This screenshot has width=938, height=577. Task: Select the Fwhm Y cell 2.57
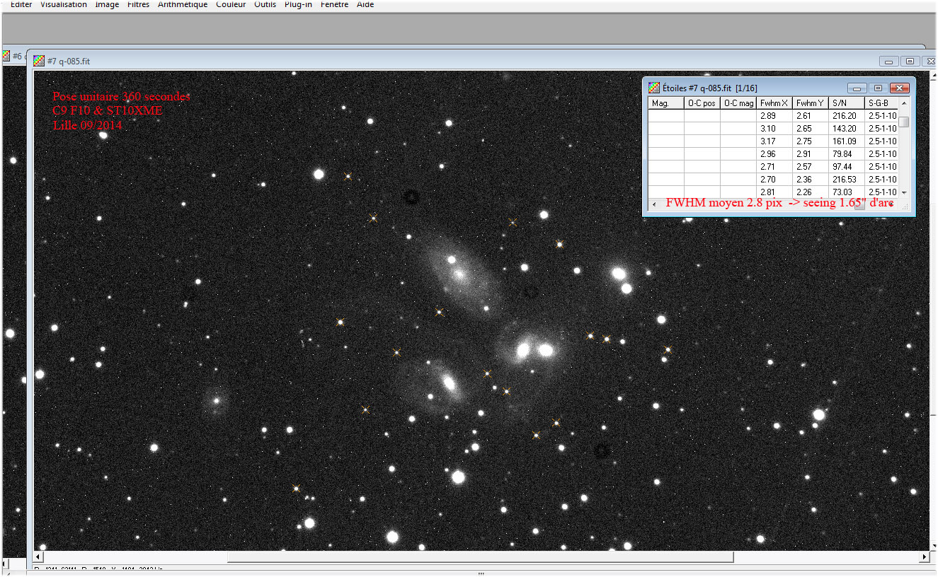[x=811, y=167]
